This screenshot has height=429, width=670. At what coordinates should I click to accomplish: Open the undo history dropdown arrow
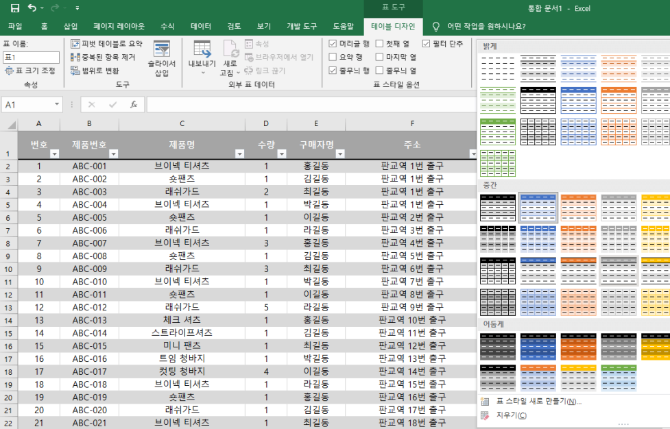click(x=42, y=8)
